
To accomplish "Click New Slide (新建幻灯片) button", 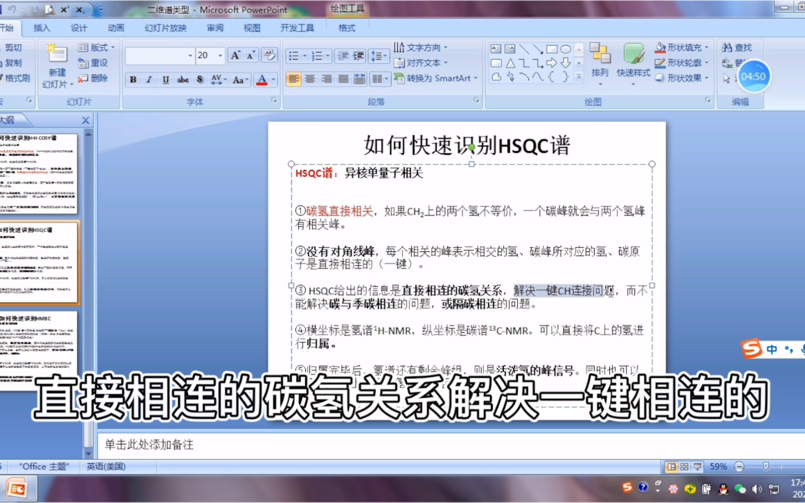I will click(x=57, y=66).
